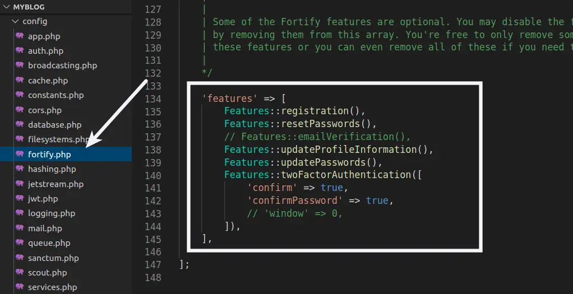573x294 pixels.
Task: Open cache.php file
Action: (48, 80)
